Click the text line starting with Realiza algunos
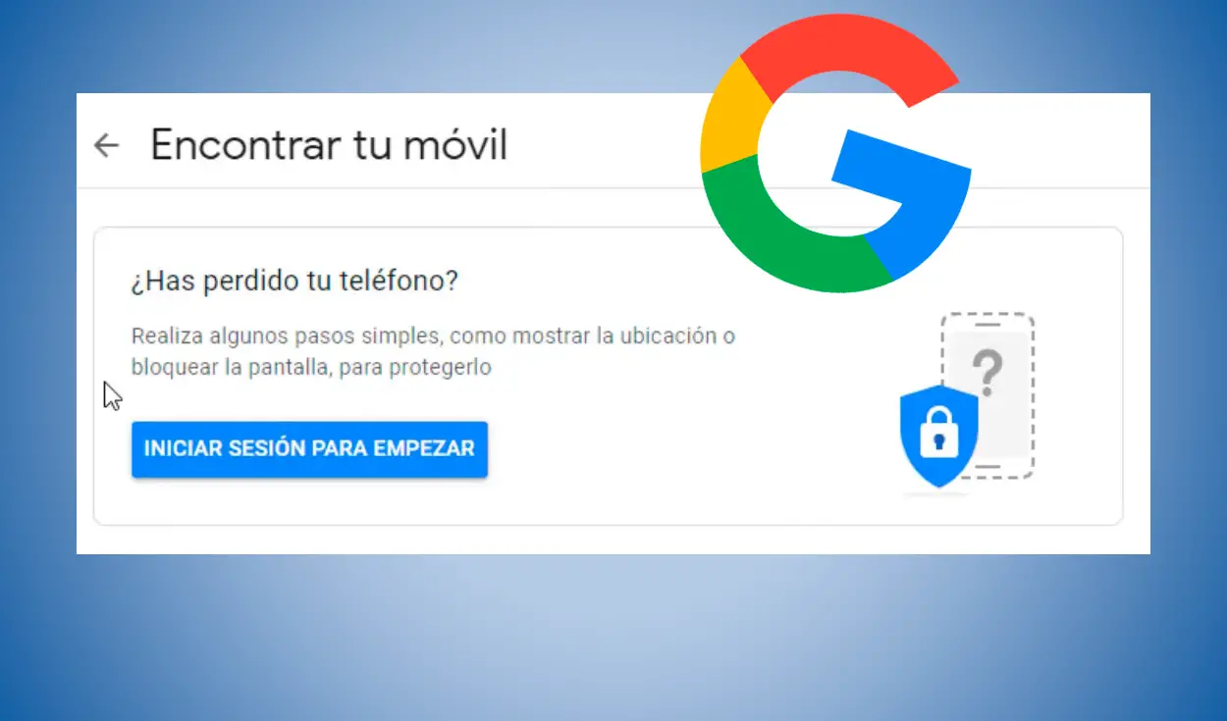Screen dimensions: 1227x721 433,336
